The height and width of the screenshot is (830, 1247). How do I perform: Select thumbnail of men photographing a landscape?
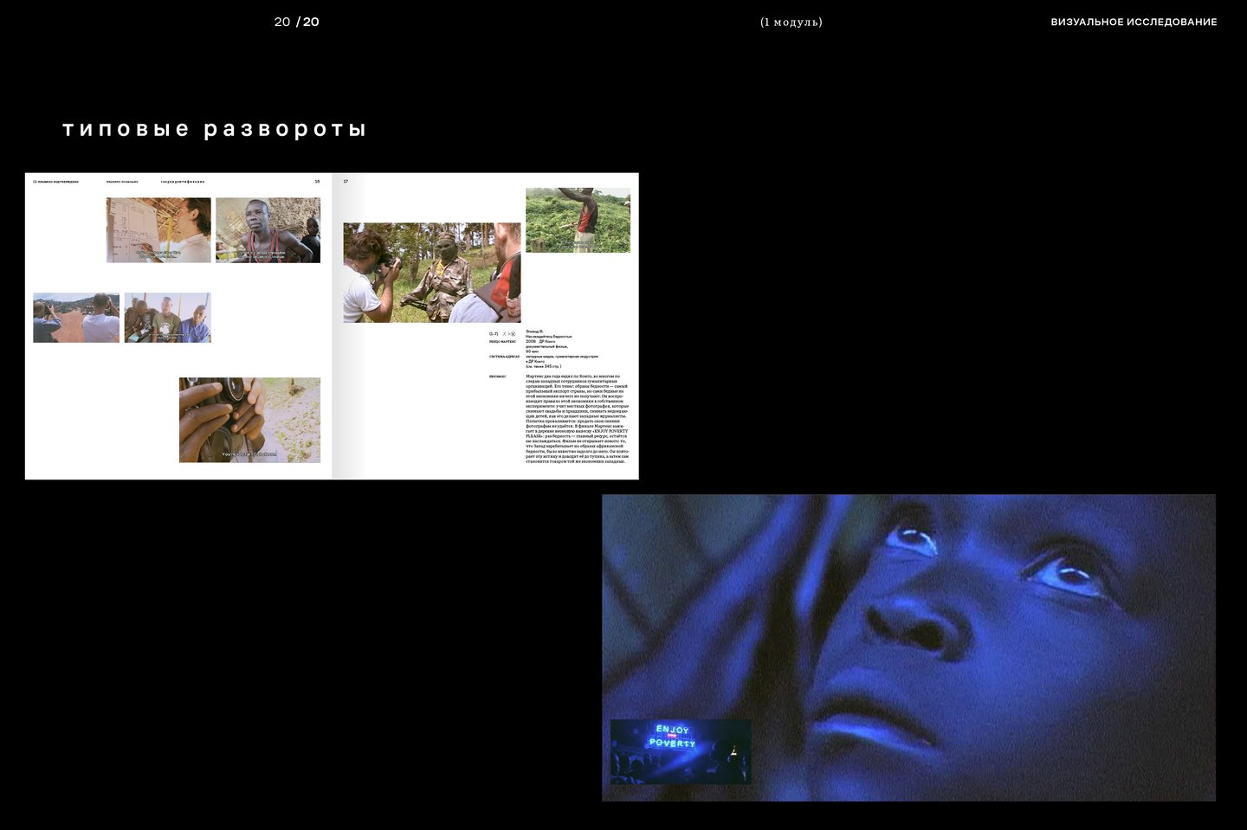(x=76, y=318)
